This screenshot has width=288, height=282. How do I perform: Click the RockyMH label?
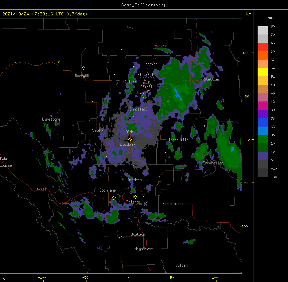point(82,76)
